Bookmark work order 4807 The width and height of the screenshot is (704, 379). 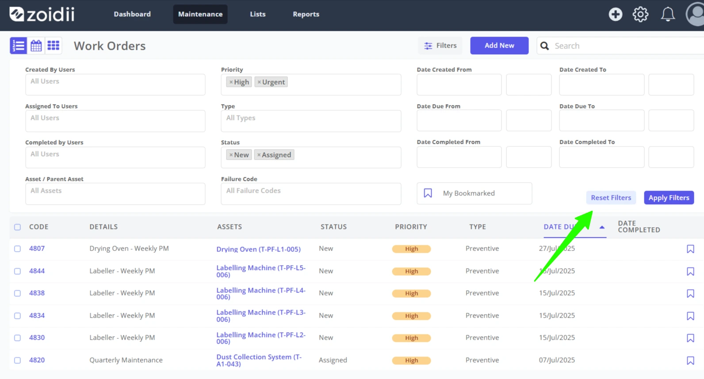coord(690,249)
